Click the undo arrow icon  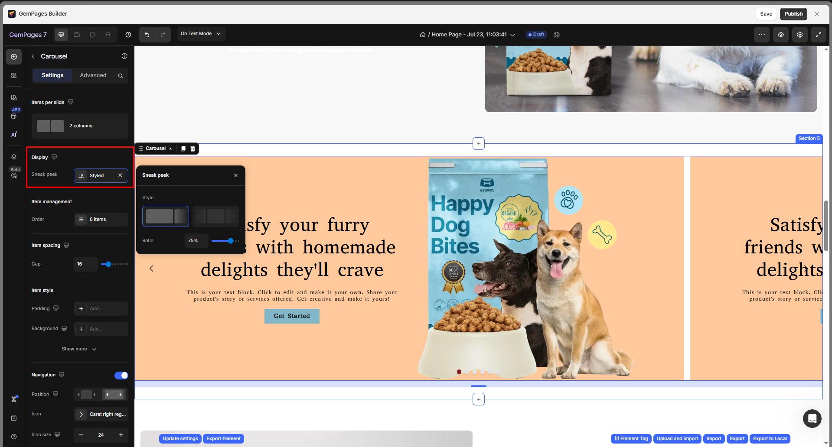147,35
